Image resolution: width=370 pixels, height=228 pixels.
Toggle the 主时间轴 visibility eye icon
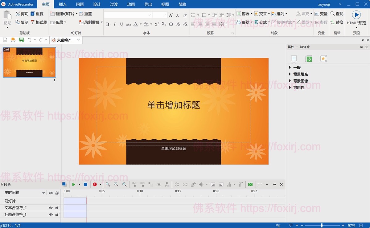click(51, 193)
